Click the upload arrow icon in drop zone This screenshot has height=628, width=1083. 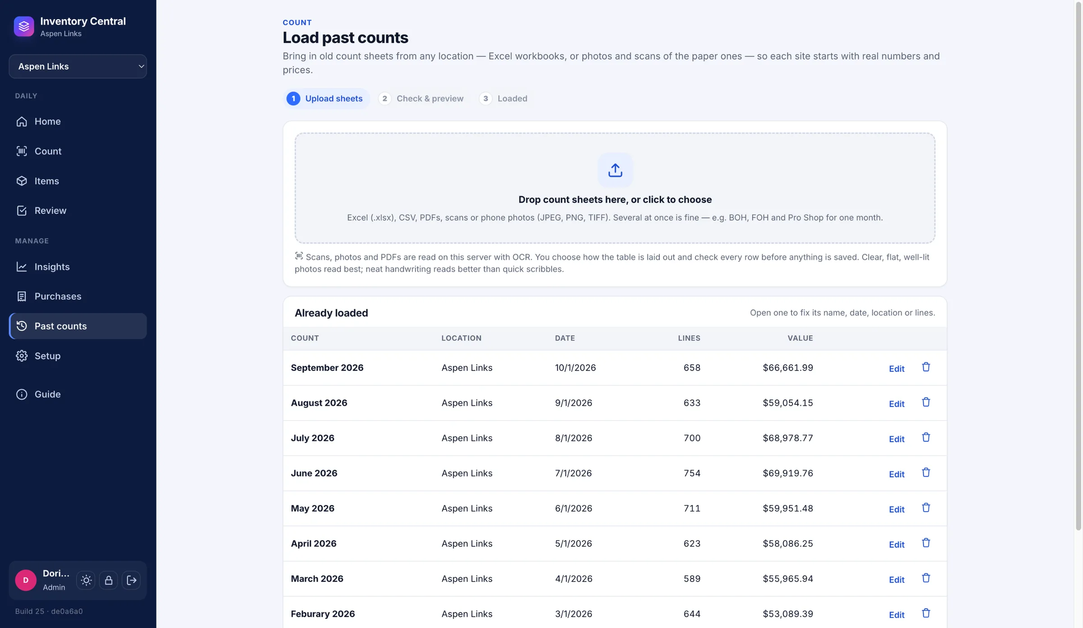pyautogui.click(x=615, y=170)
